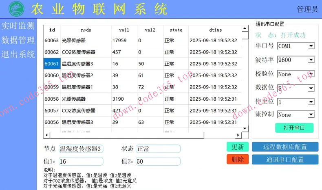Click the val1 column header
Image resolution: width=322 pixels, height=190 pixels.
coord(124,30)
